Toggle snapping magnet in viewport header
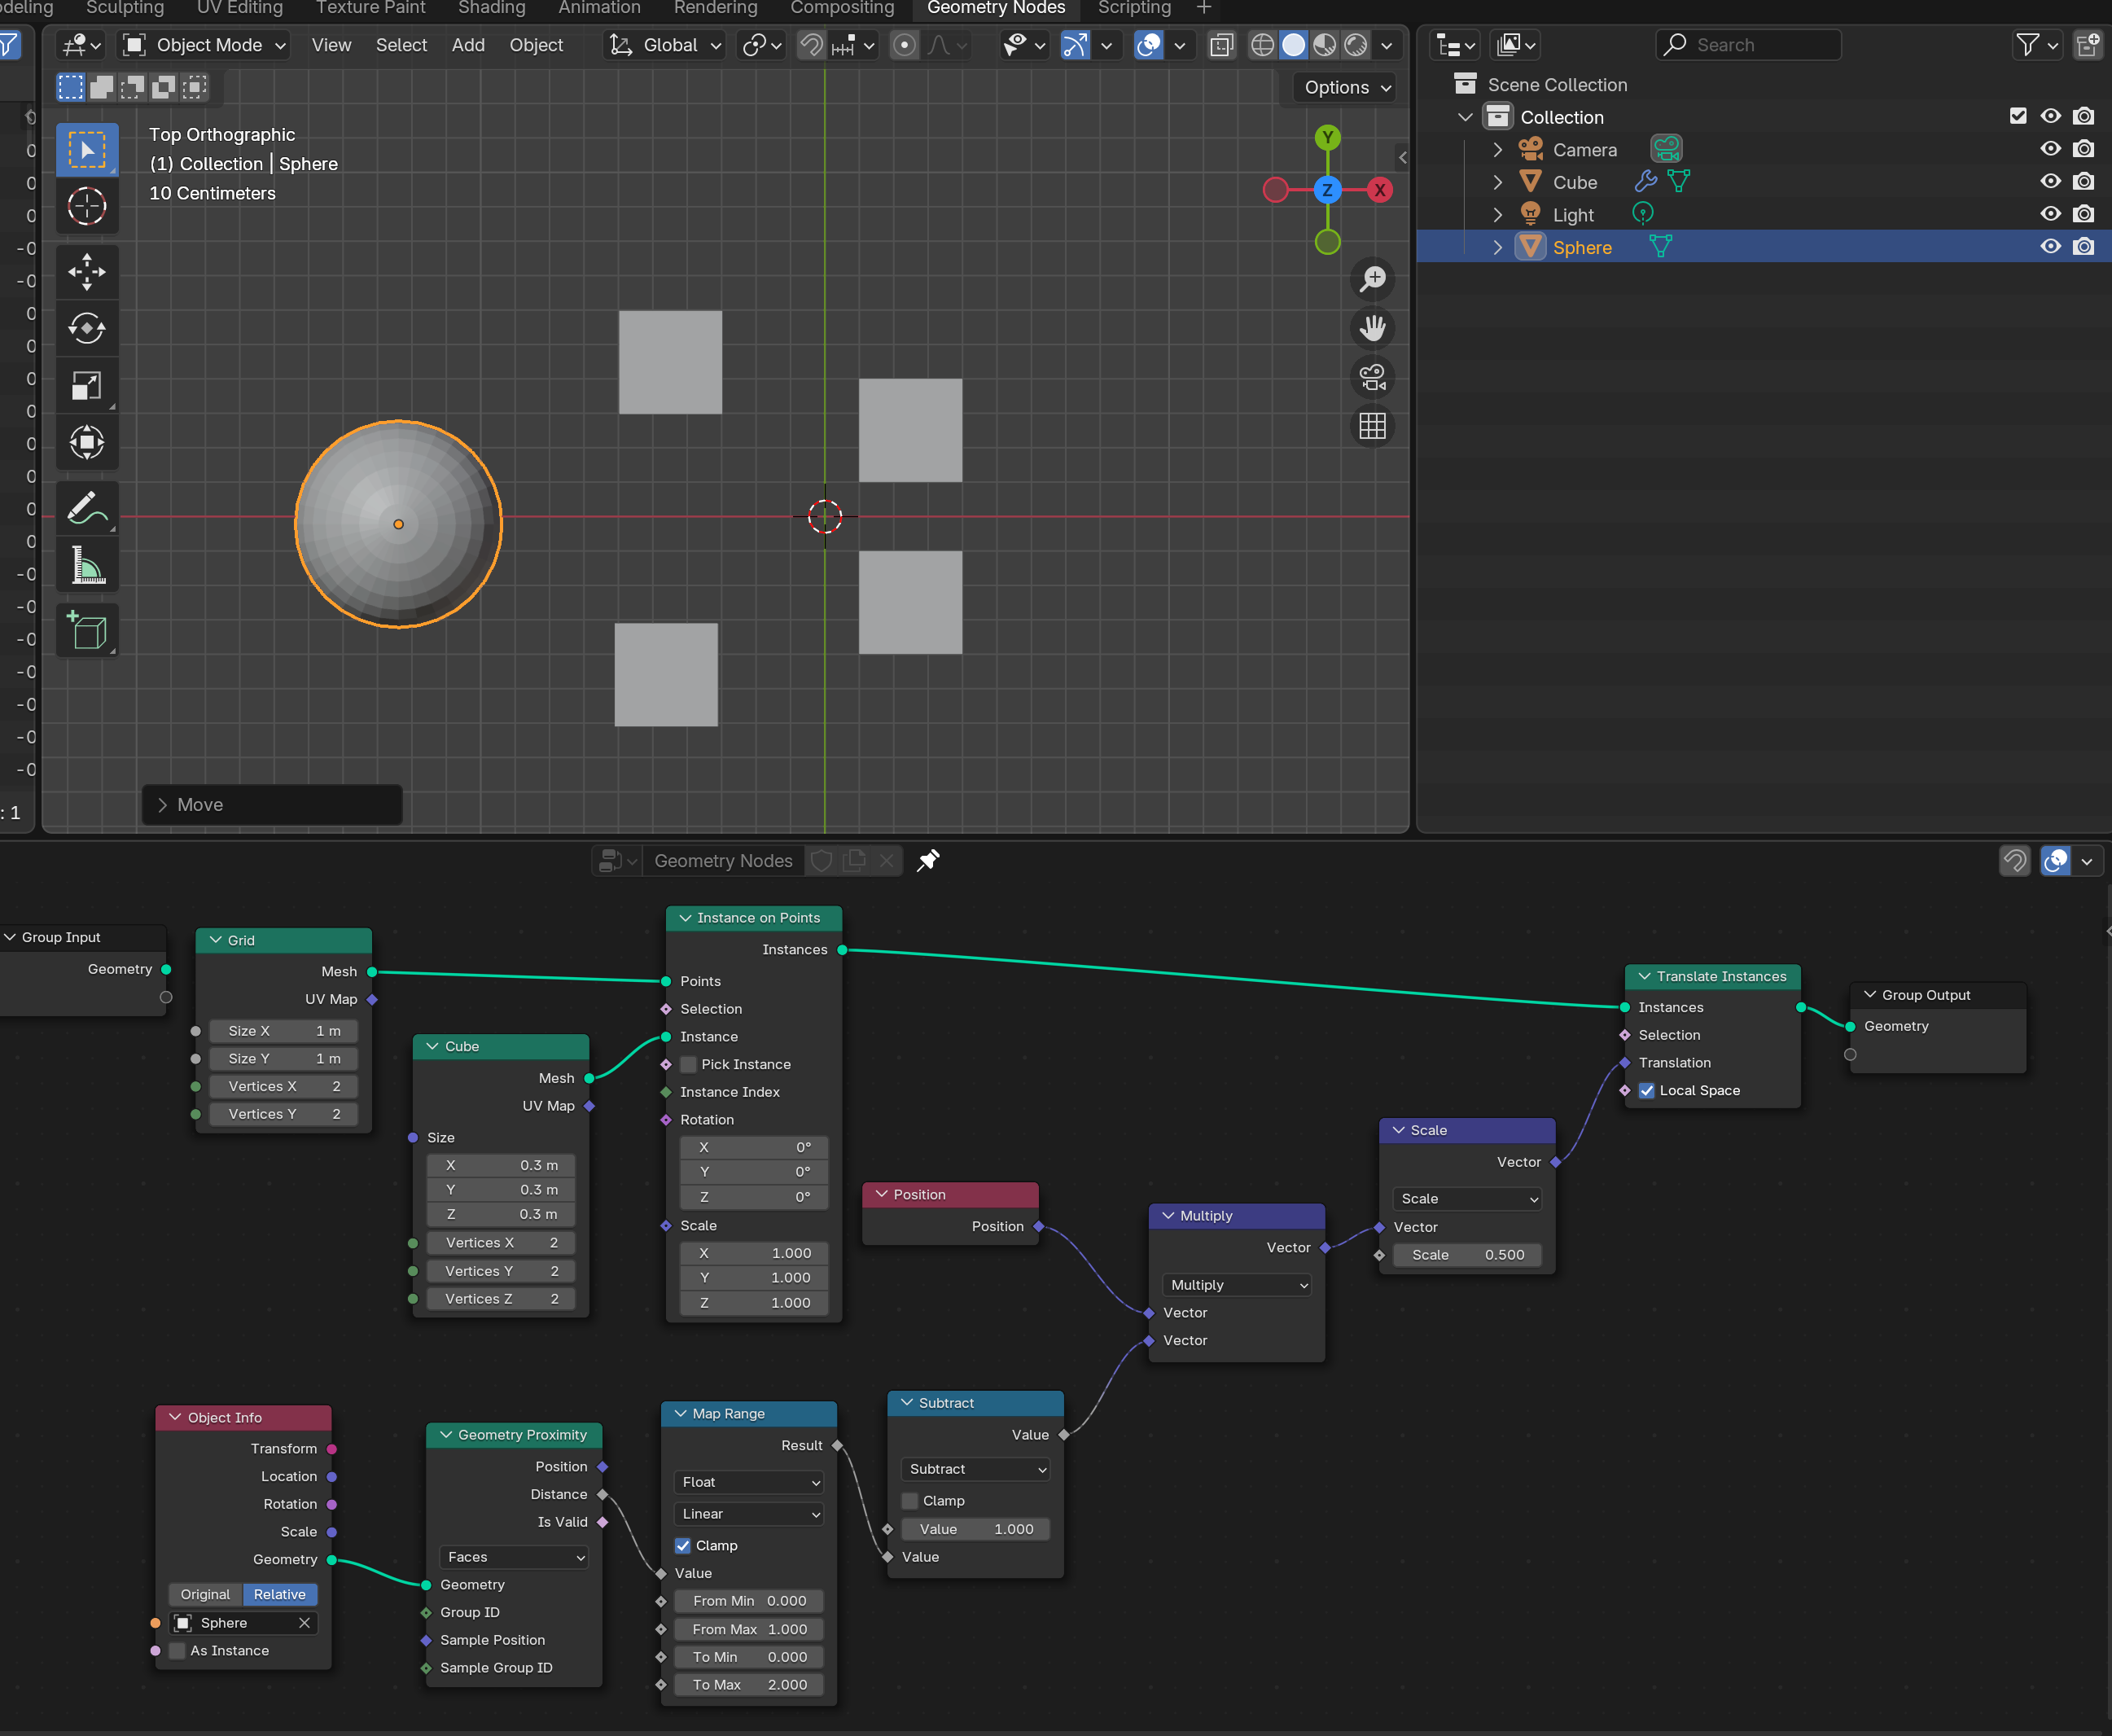 (811, 45)
